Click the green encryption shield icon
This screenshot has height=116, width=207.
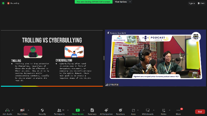point(3,3)
